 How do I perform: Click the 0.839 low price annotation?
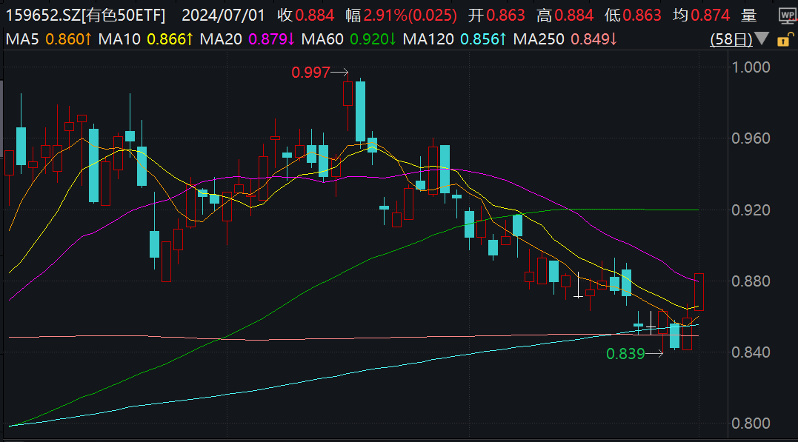click(x=625, y=355)
